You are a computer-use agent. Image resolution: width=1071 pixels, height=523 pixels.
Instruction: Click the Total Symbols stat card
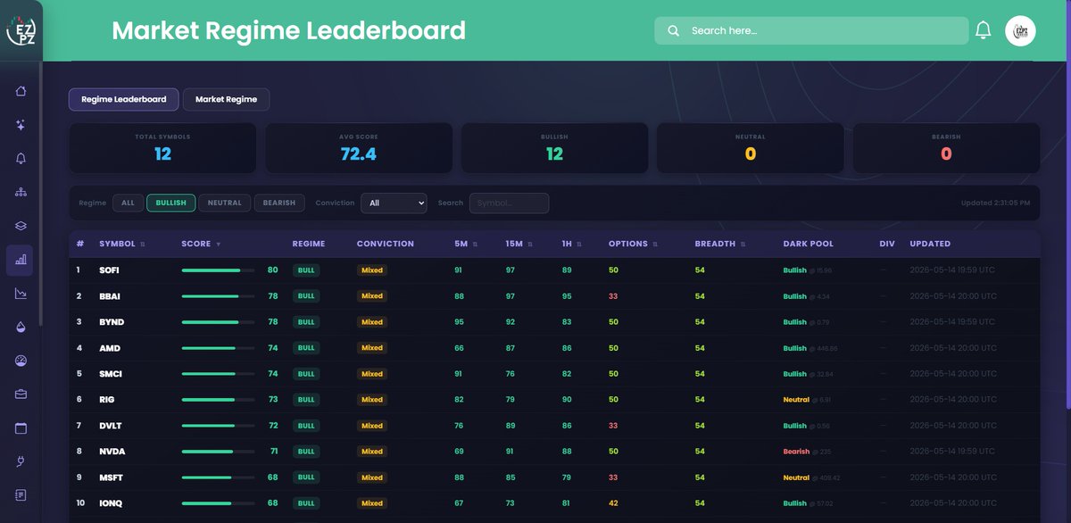tap(162, 148)
